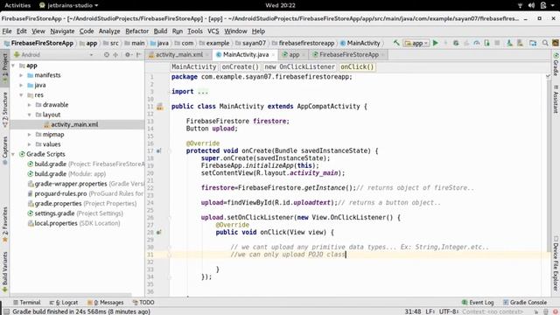Click the class gutter icon on line 11

click(159, 107)
